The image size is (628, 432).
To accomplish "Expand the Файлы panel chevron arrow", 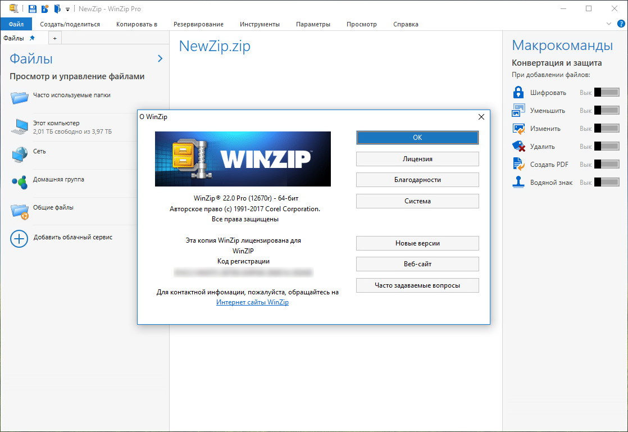I will [160, 58].
